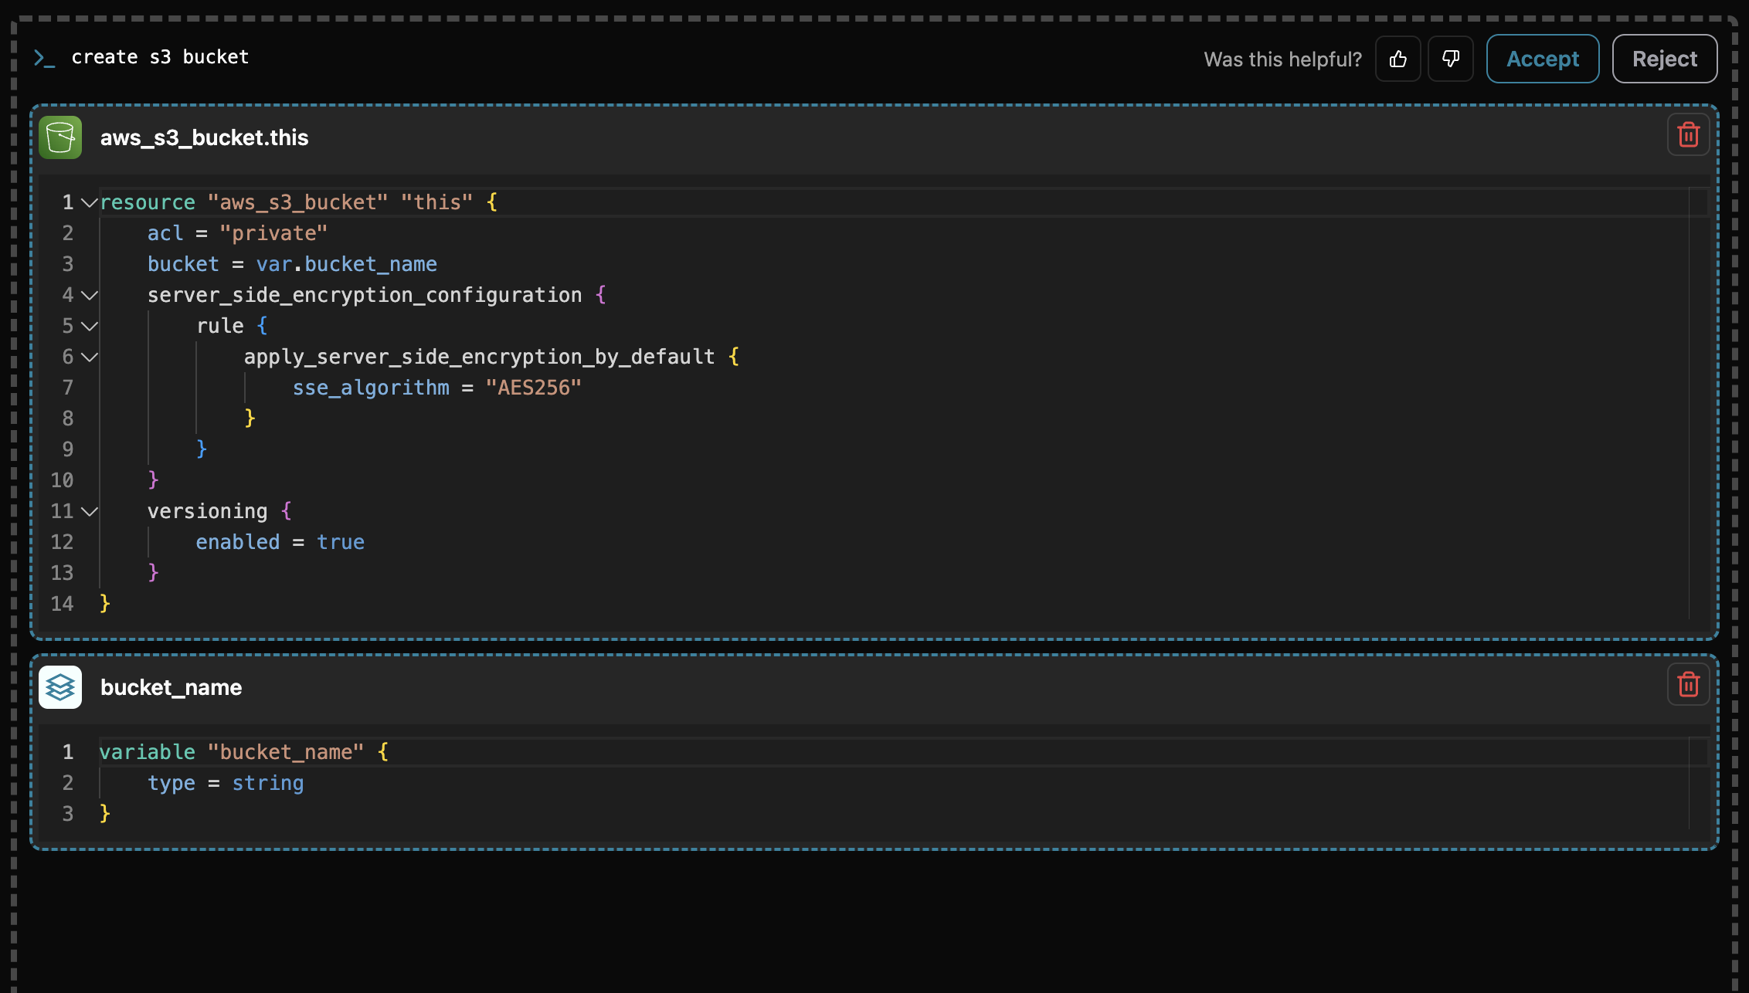Click line number 3 in the variable editor
Screen dimensions: 1749x993
[68, 814]
